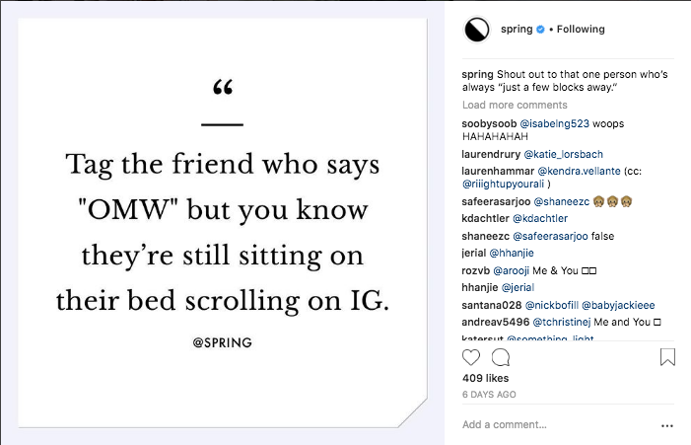This screenshot has height=445, width=691.
Task: Go to commenter laurenhammar's profile
Action: coord(497,170)
